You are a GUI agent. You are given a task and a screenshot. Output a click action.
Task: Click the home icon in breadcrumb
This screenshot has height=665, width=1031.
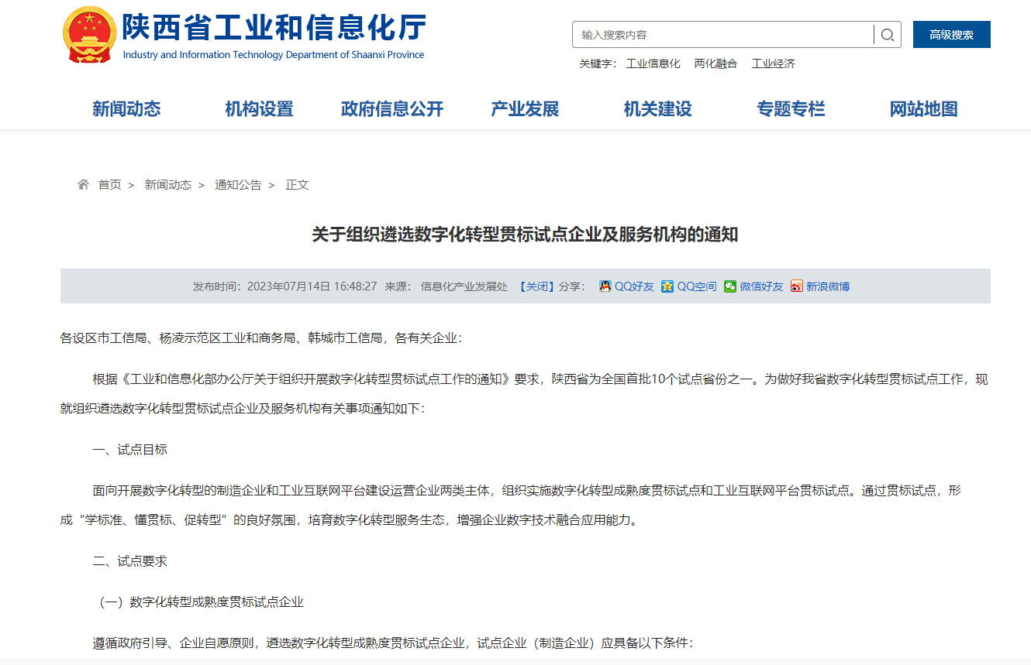pyautogui.click(x=83, y=184)
